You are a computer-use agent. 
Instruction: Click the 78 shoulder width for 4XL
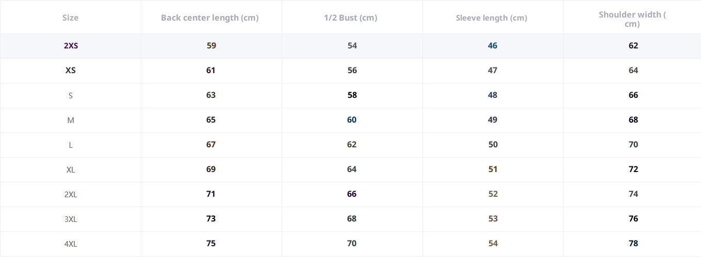[633, 244]
